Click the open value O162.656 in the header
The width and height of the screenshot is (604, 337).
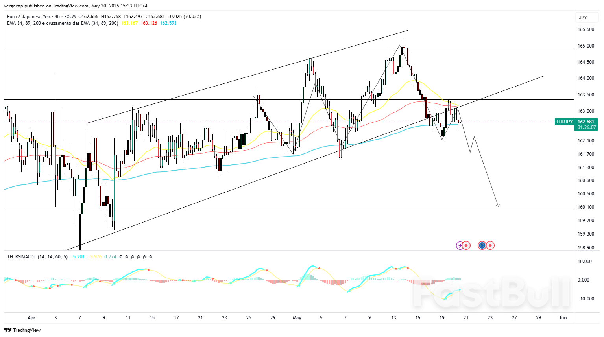click(87, 17)
